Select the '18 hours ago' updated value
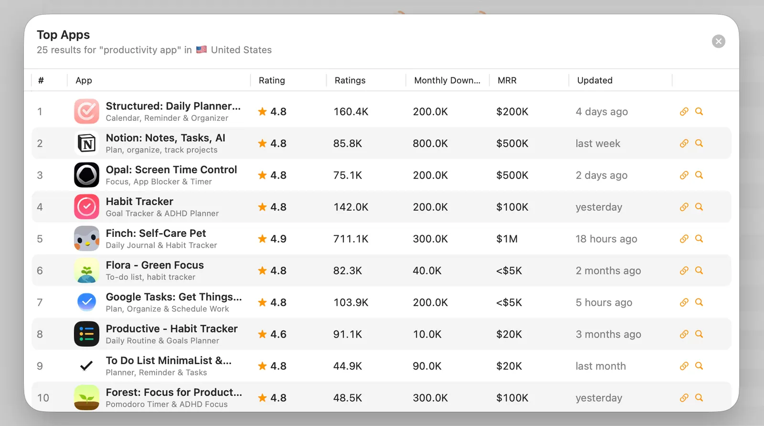Image resolution: width=764 pixels, height=426 pixels. (x=606, y=239)
